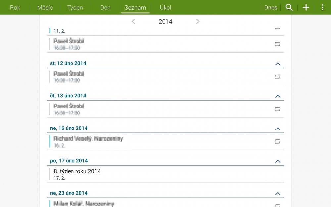Collapse the st, 12 úno 2014 section
The height and width of the screenshot is (207, 331).
278,64
